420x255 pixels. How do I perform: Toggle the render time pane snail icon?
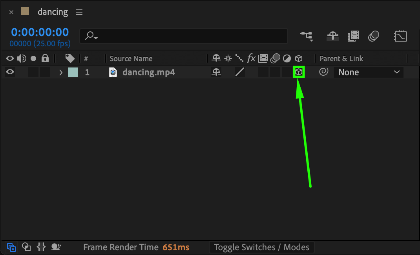point(56,247)
